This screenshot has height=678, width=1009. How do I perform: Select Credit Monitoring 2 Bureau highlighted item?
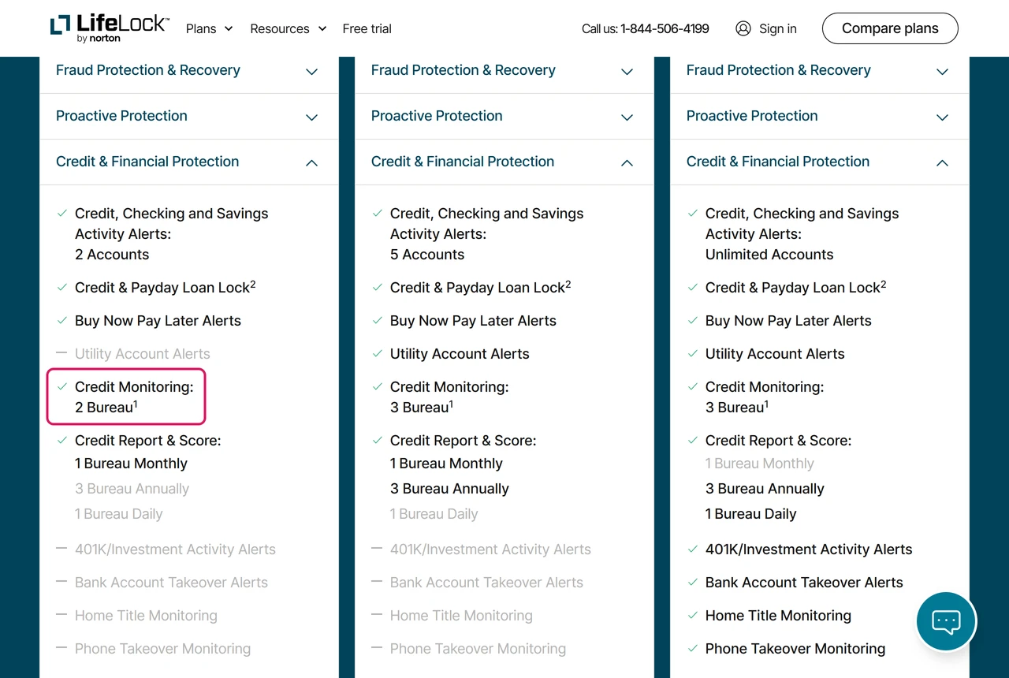126,397
